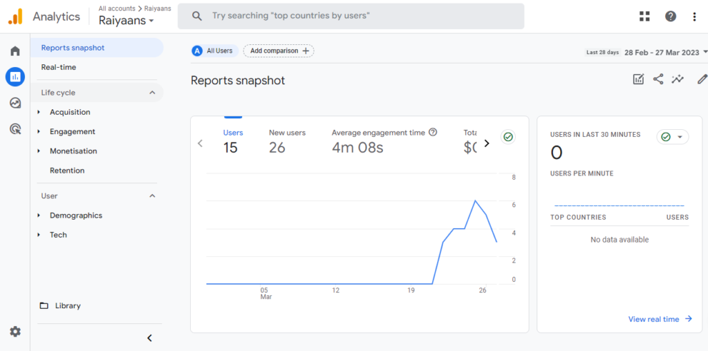Click Add comparison button
This screenshot has width=708, height=351.
[x=279, y=50]
